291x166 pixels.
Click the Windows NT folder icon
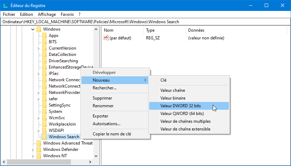pyautogui.click(x=39, y=155)
